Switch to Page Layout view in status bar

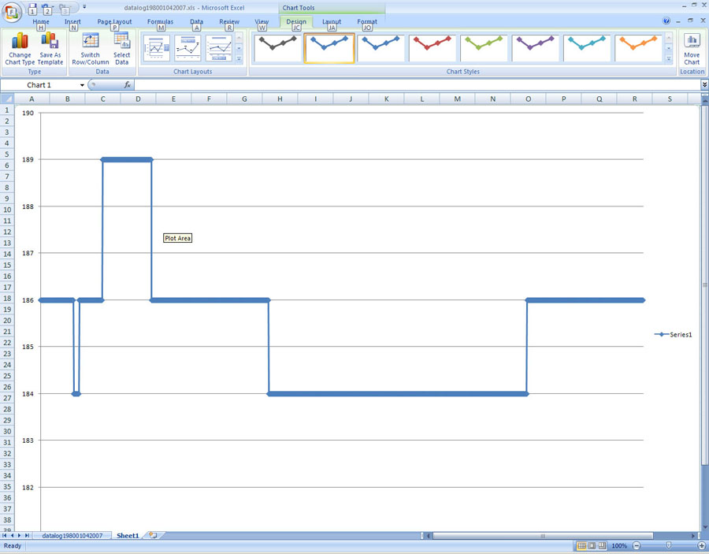[592, 546]
